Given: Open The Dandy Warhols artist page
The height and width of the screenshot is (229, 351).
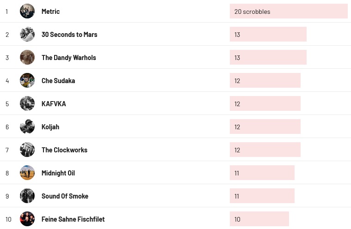Looking at the screenshot, I should [x=68, y=58].
